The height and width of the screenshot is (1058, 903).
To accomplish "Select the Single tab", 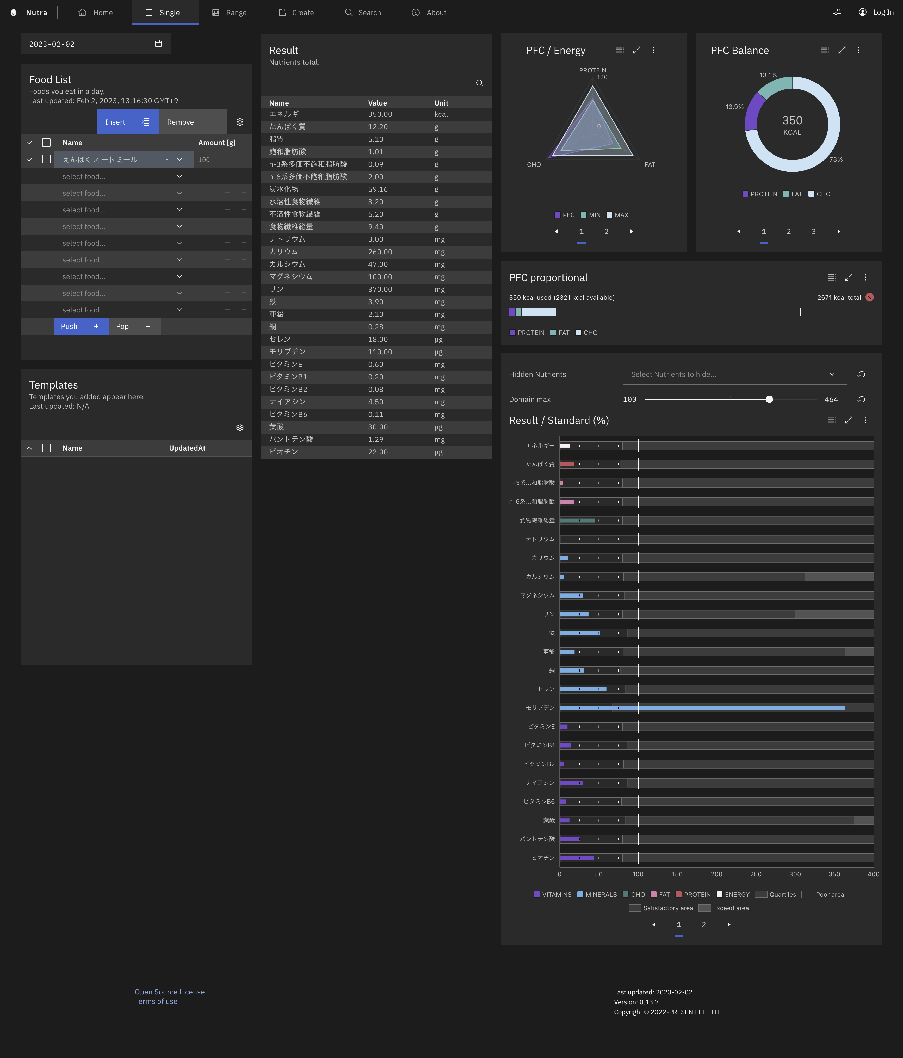I will pyautogui.click(x=165, y=12).
